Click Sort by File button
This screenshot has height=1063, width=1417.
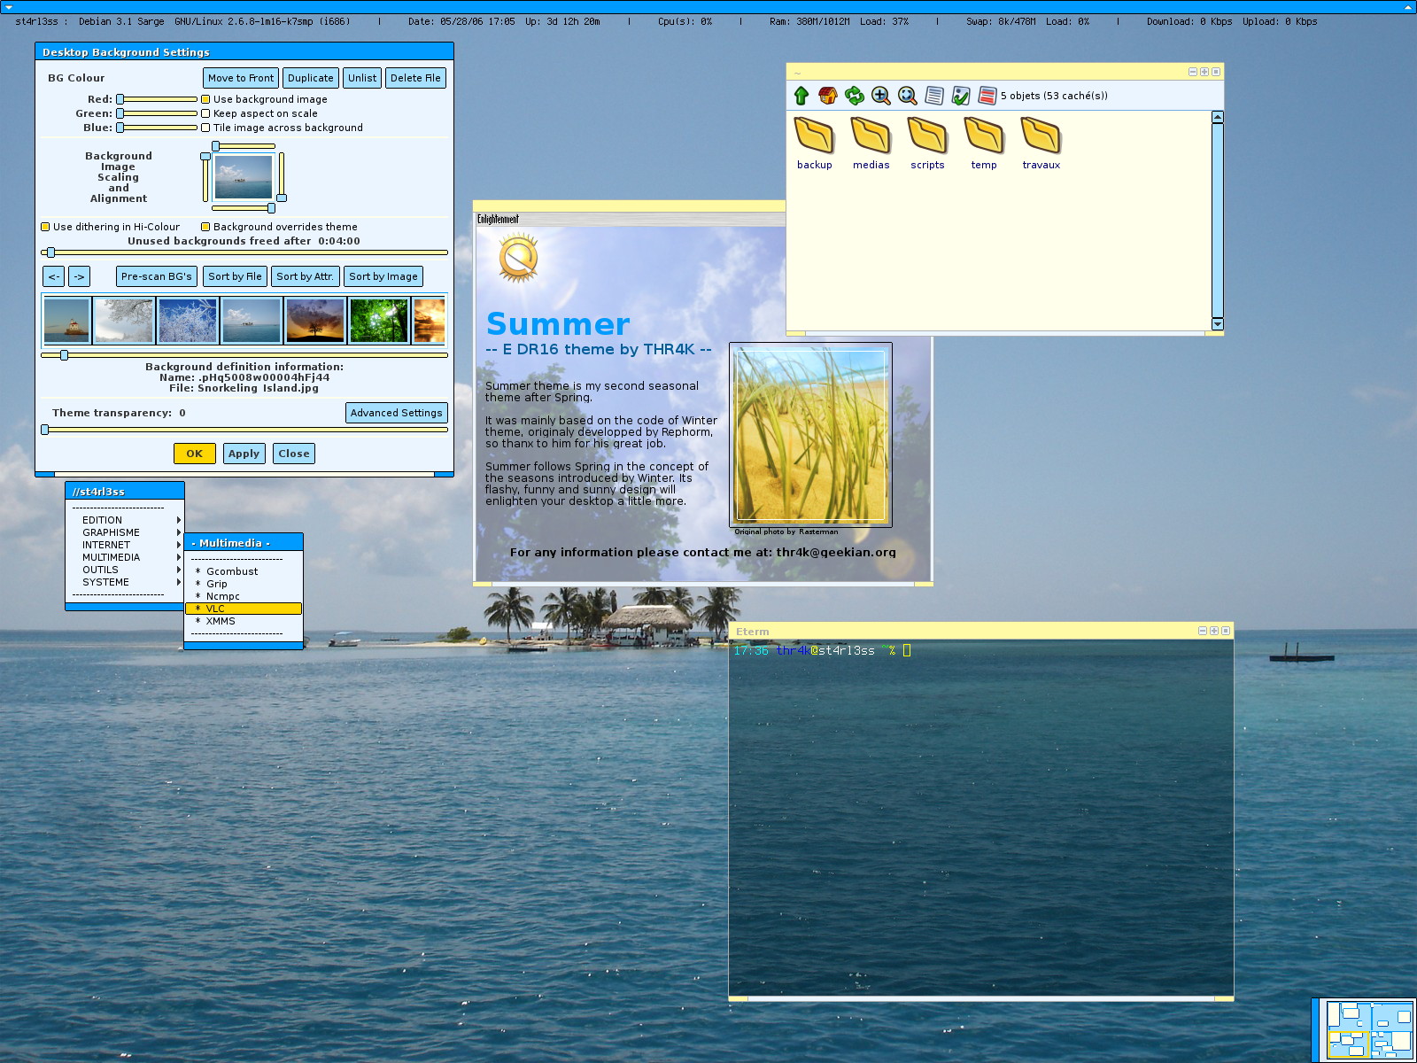(235, 276)
